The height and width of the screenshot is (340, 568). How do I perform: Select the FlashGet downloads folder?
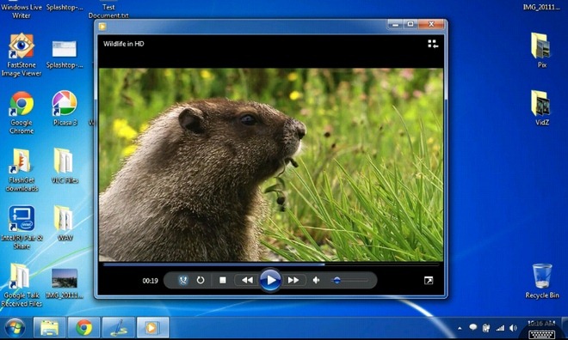[x=22, y=170]
